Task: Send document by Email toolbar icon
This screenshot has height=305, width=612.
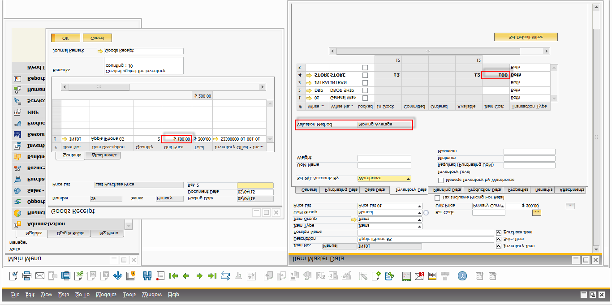Action: click(40, 275)
